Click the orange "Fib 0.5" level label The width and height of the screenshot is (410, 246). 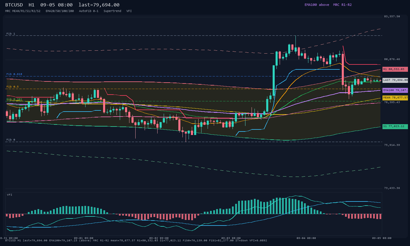click(13, 87)
